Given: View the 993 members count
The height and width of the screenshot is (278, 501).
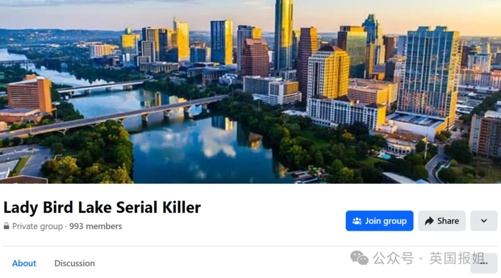Looking at the screenshot, I should pyautogui.click(x=96, y=226).
